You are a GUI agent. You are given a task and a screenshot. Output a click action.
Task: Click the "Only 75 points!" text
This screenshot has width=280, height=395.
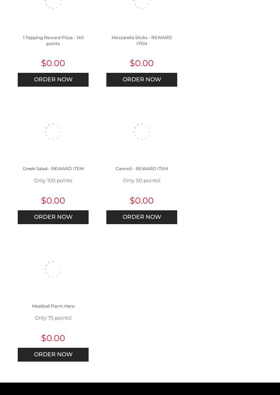pos(53,318)
